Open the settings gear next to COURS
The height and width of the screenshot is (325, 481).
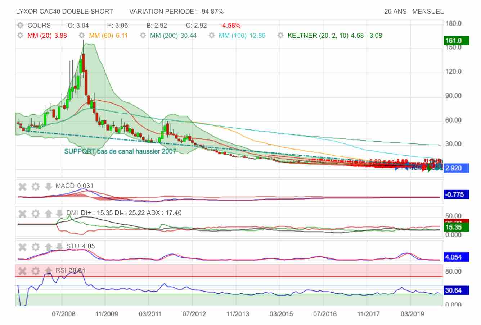coord(21,26)
